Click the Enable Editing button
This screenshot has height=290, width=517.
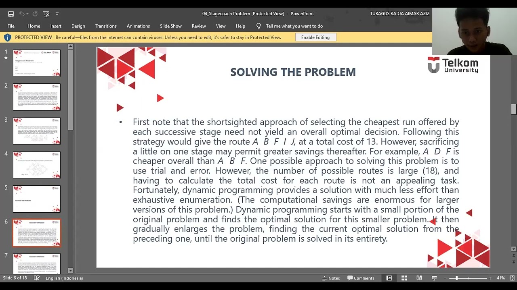[315, 37]
